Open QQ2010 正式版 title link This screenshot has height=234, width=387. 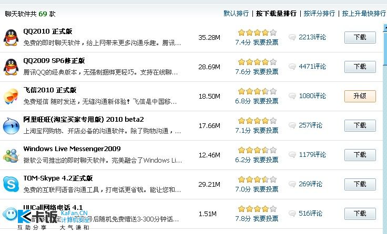48,31
